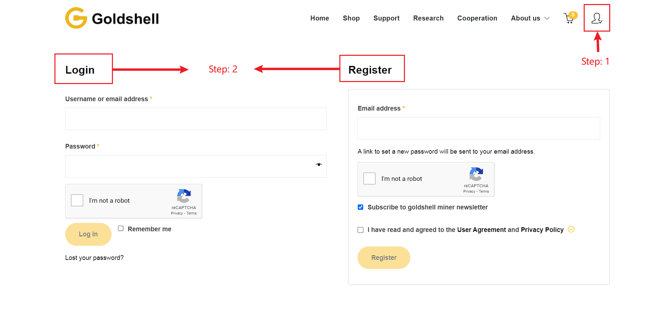Click the Goldshell logo
The image size is (665, 313).
click(x=112, y=18)
